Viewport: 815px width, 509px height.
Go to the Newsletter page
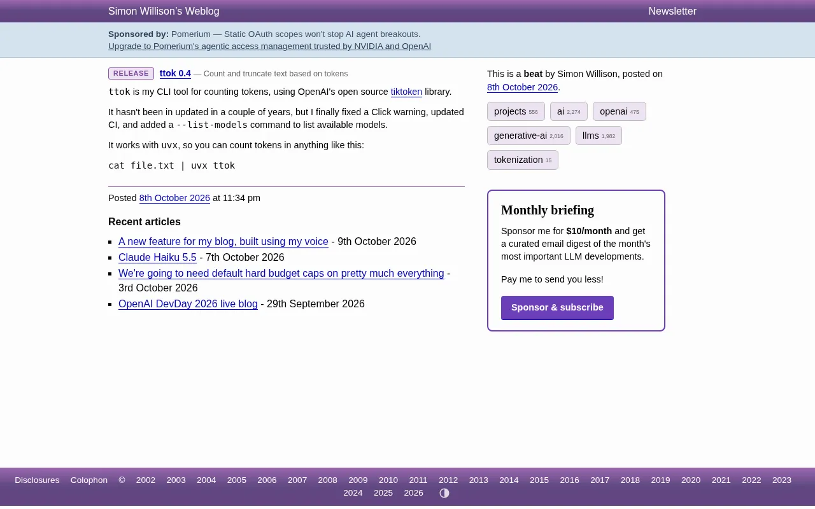pos(672,11)
